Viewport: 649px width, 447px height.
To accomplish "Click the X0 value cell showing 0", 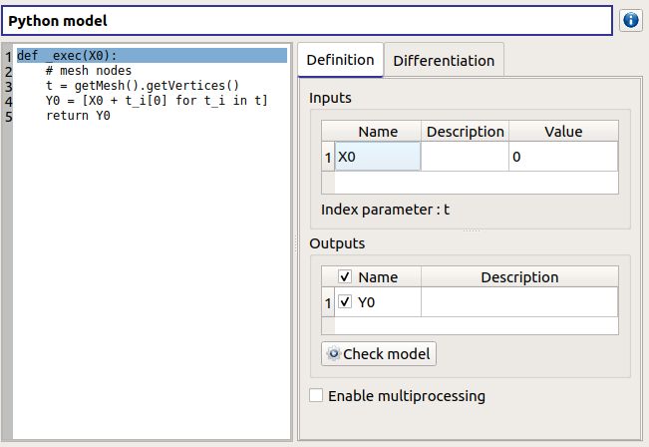I will click(x=563, y=157).
